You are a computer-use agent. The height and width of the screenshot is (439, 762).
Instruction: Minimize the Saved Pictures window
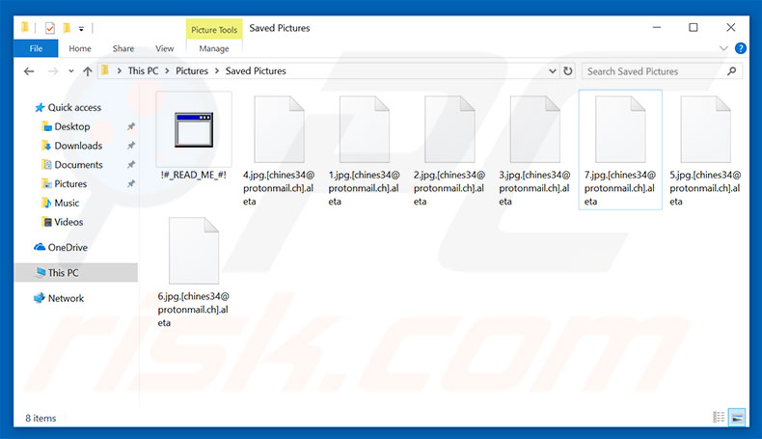(657, 28)
